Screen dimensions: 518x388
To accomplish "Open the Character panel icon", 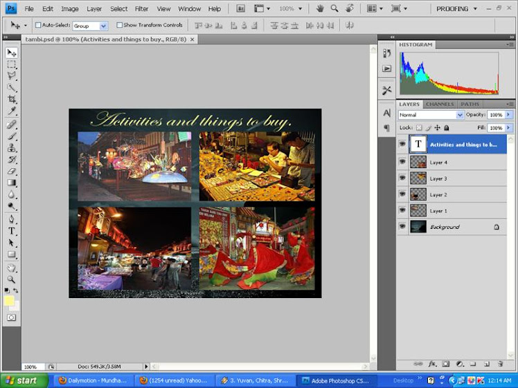I will pos(386,113).
